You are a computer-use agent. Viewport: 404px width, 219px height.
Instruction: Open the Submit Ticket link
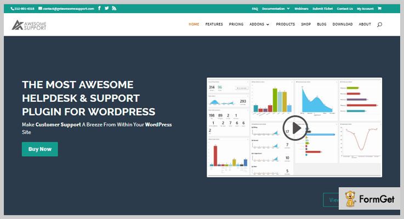(x=322, y=9)
